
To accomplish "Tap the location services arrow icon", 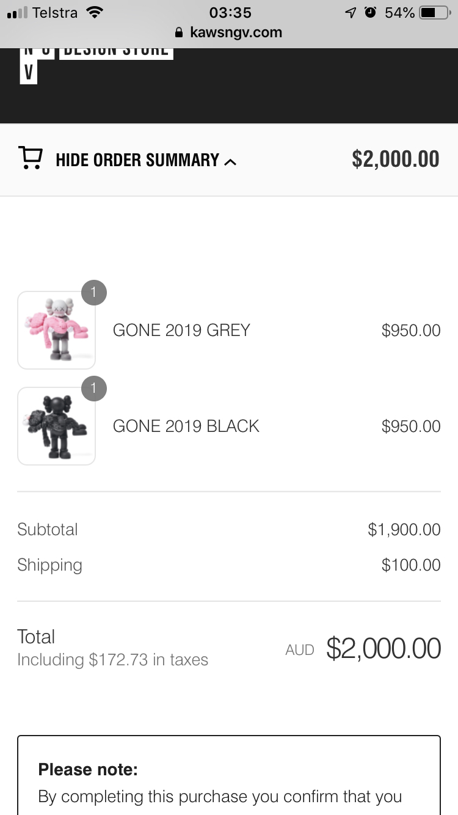I will pos(351,12).
